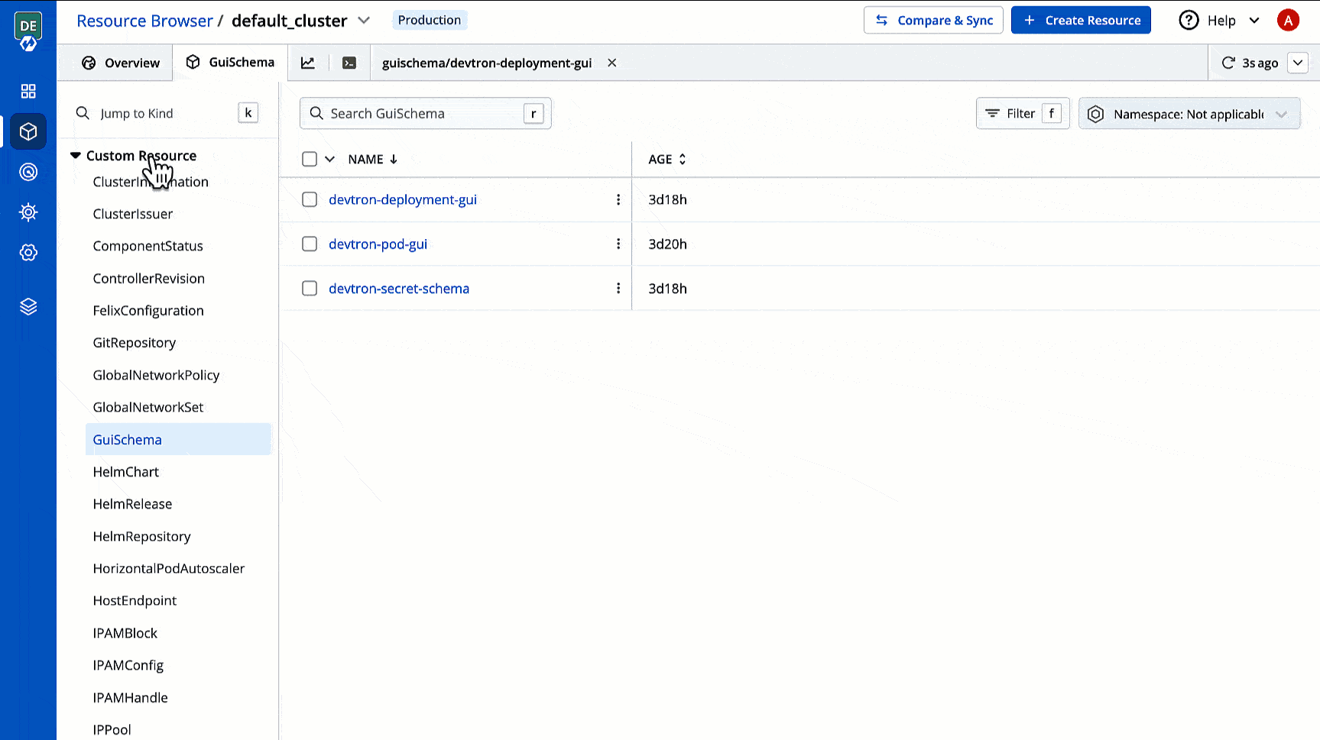Check the checkbox for devtron-pod-gui row
1320x740 pixels.
(x=310, y=244)
